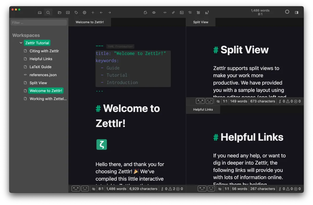Start the Pomodoro timer circle
Image resolution: width=313 pixels, height=205 pixels.
click(287, 12)
